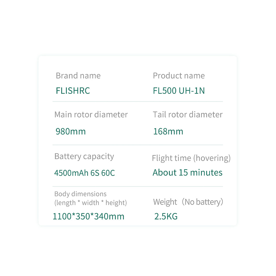Select the FLISHRC brand value text
This screenshot has height=276, width=276.
[x=73, y=91]
